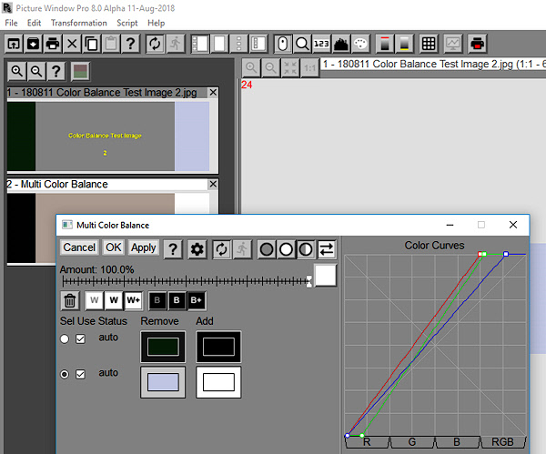Toggle Use checkbox for first color pair
546x454 pixels.
tap(80, 338)
